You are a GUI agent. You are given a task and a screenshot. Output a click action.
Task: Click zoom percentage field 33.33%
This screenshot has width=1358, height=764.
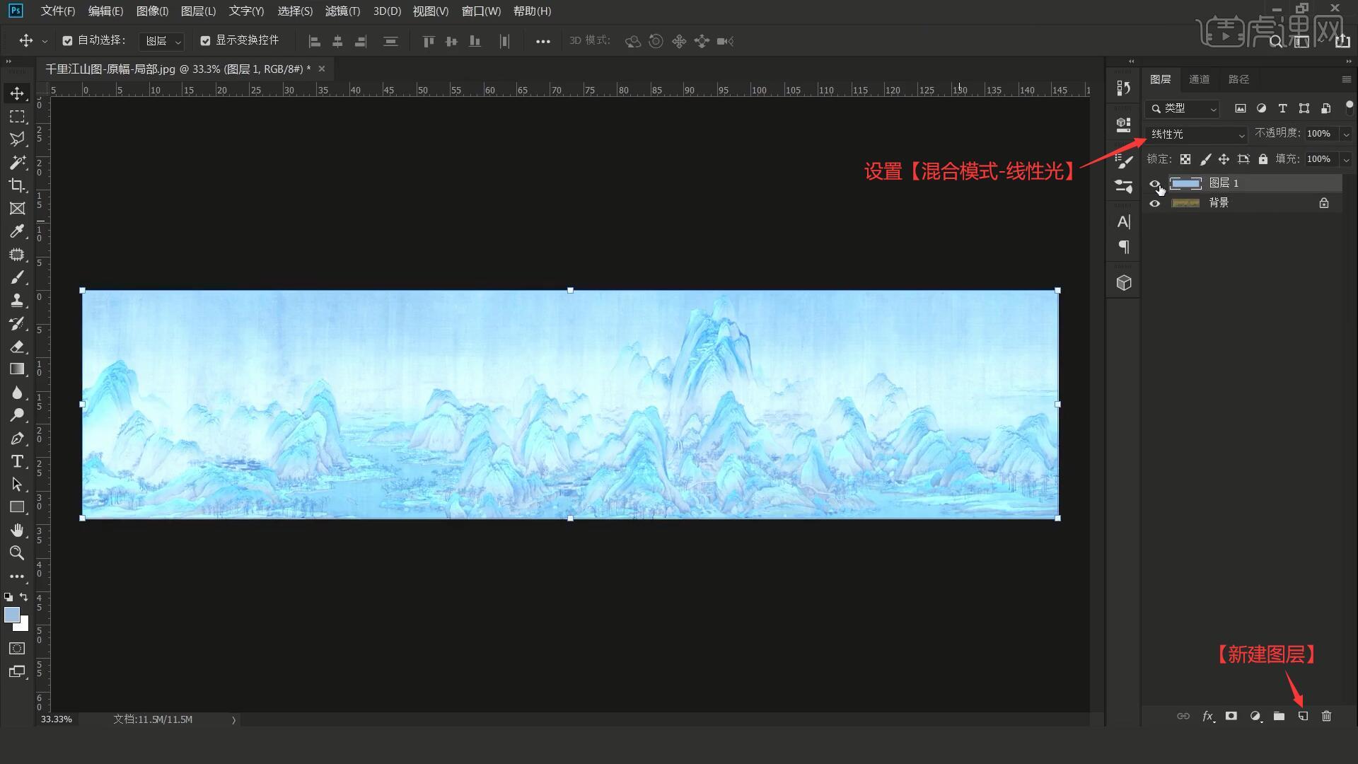pyautogui.click(x=57, y=719)
